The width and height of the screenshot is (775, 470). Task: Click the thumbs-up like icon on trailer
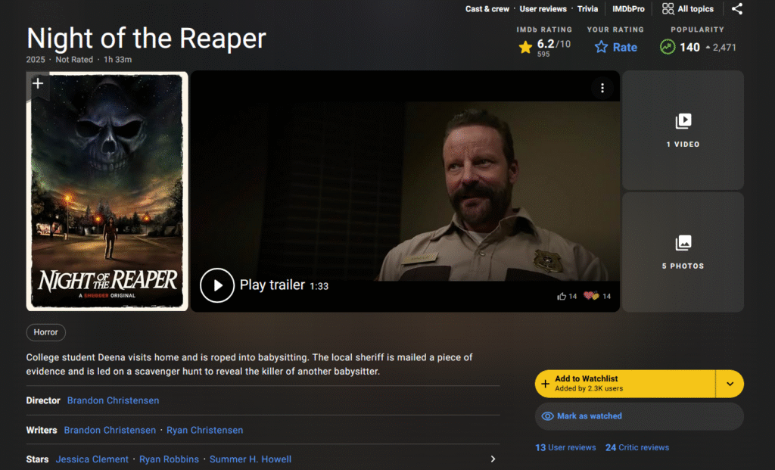point(562,296)
